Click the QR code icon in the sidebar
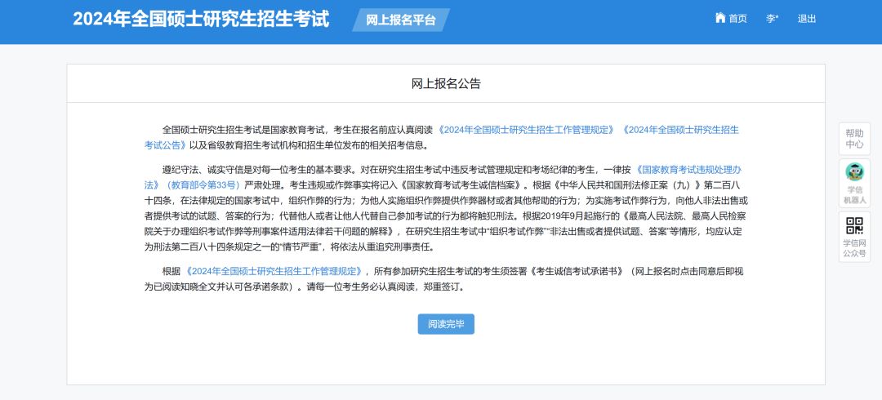 tap(854, 225)
